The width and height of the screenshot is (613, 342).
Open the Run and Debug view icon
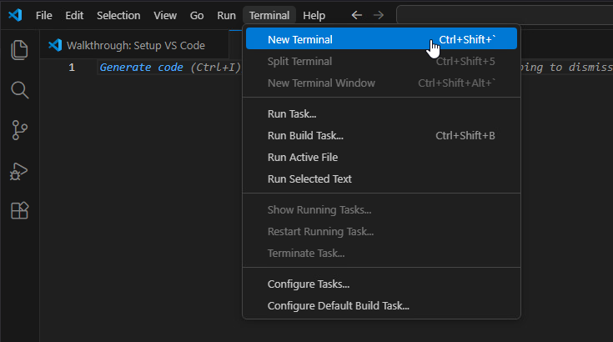[19, 170]
